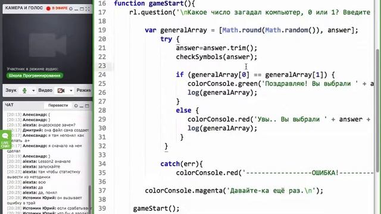Viewport: 381px width, 214px height.
Task: Minimize the Камера и голос panel
Action: click(x=76, y=9)
